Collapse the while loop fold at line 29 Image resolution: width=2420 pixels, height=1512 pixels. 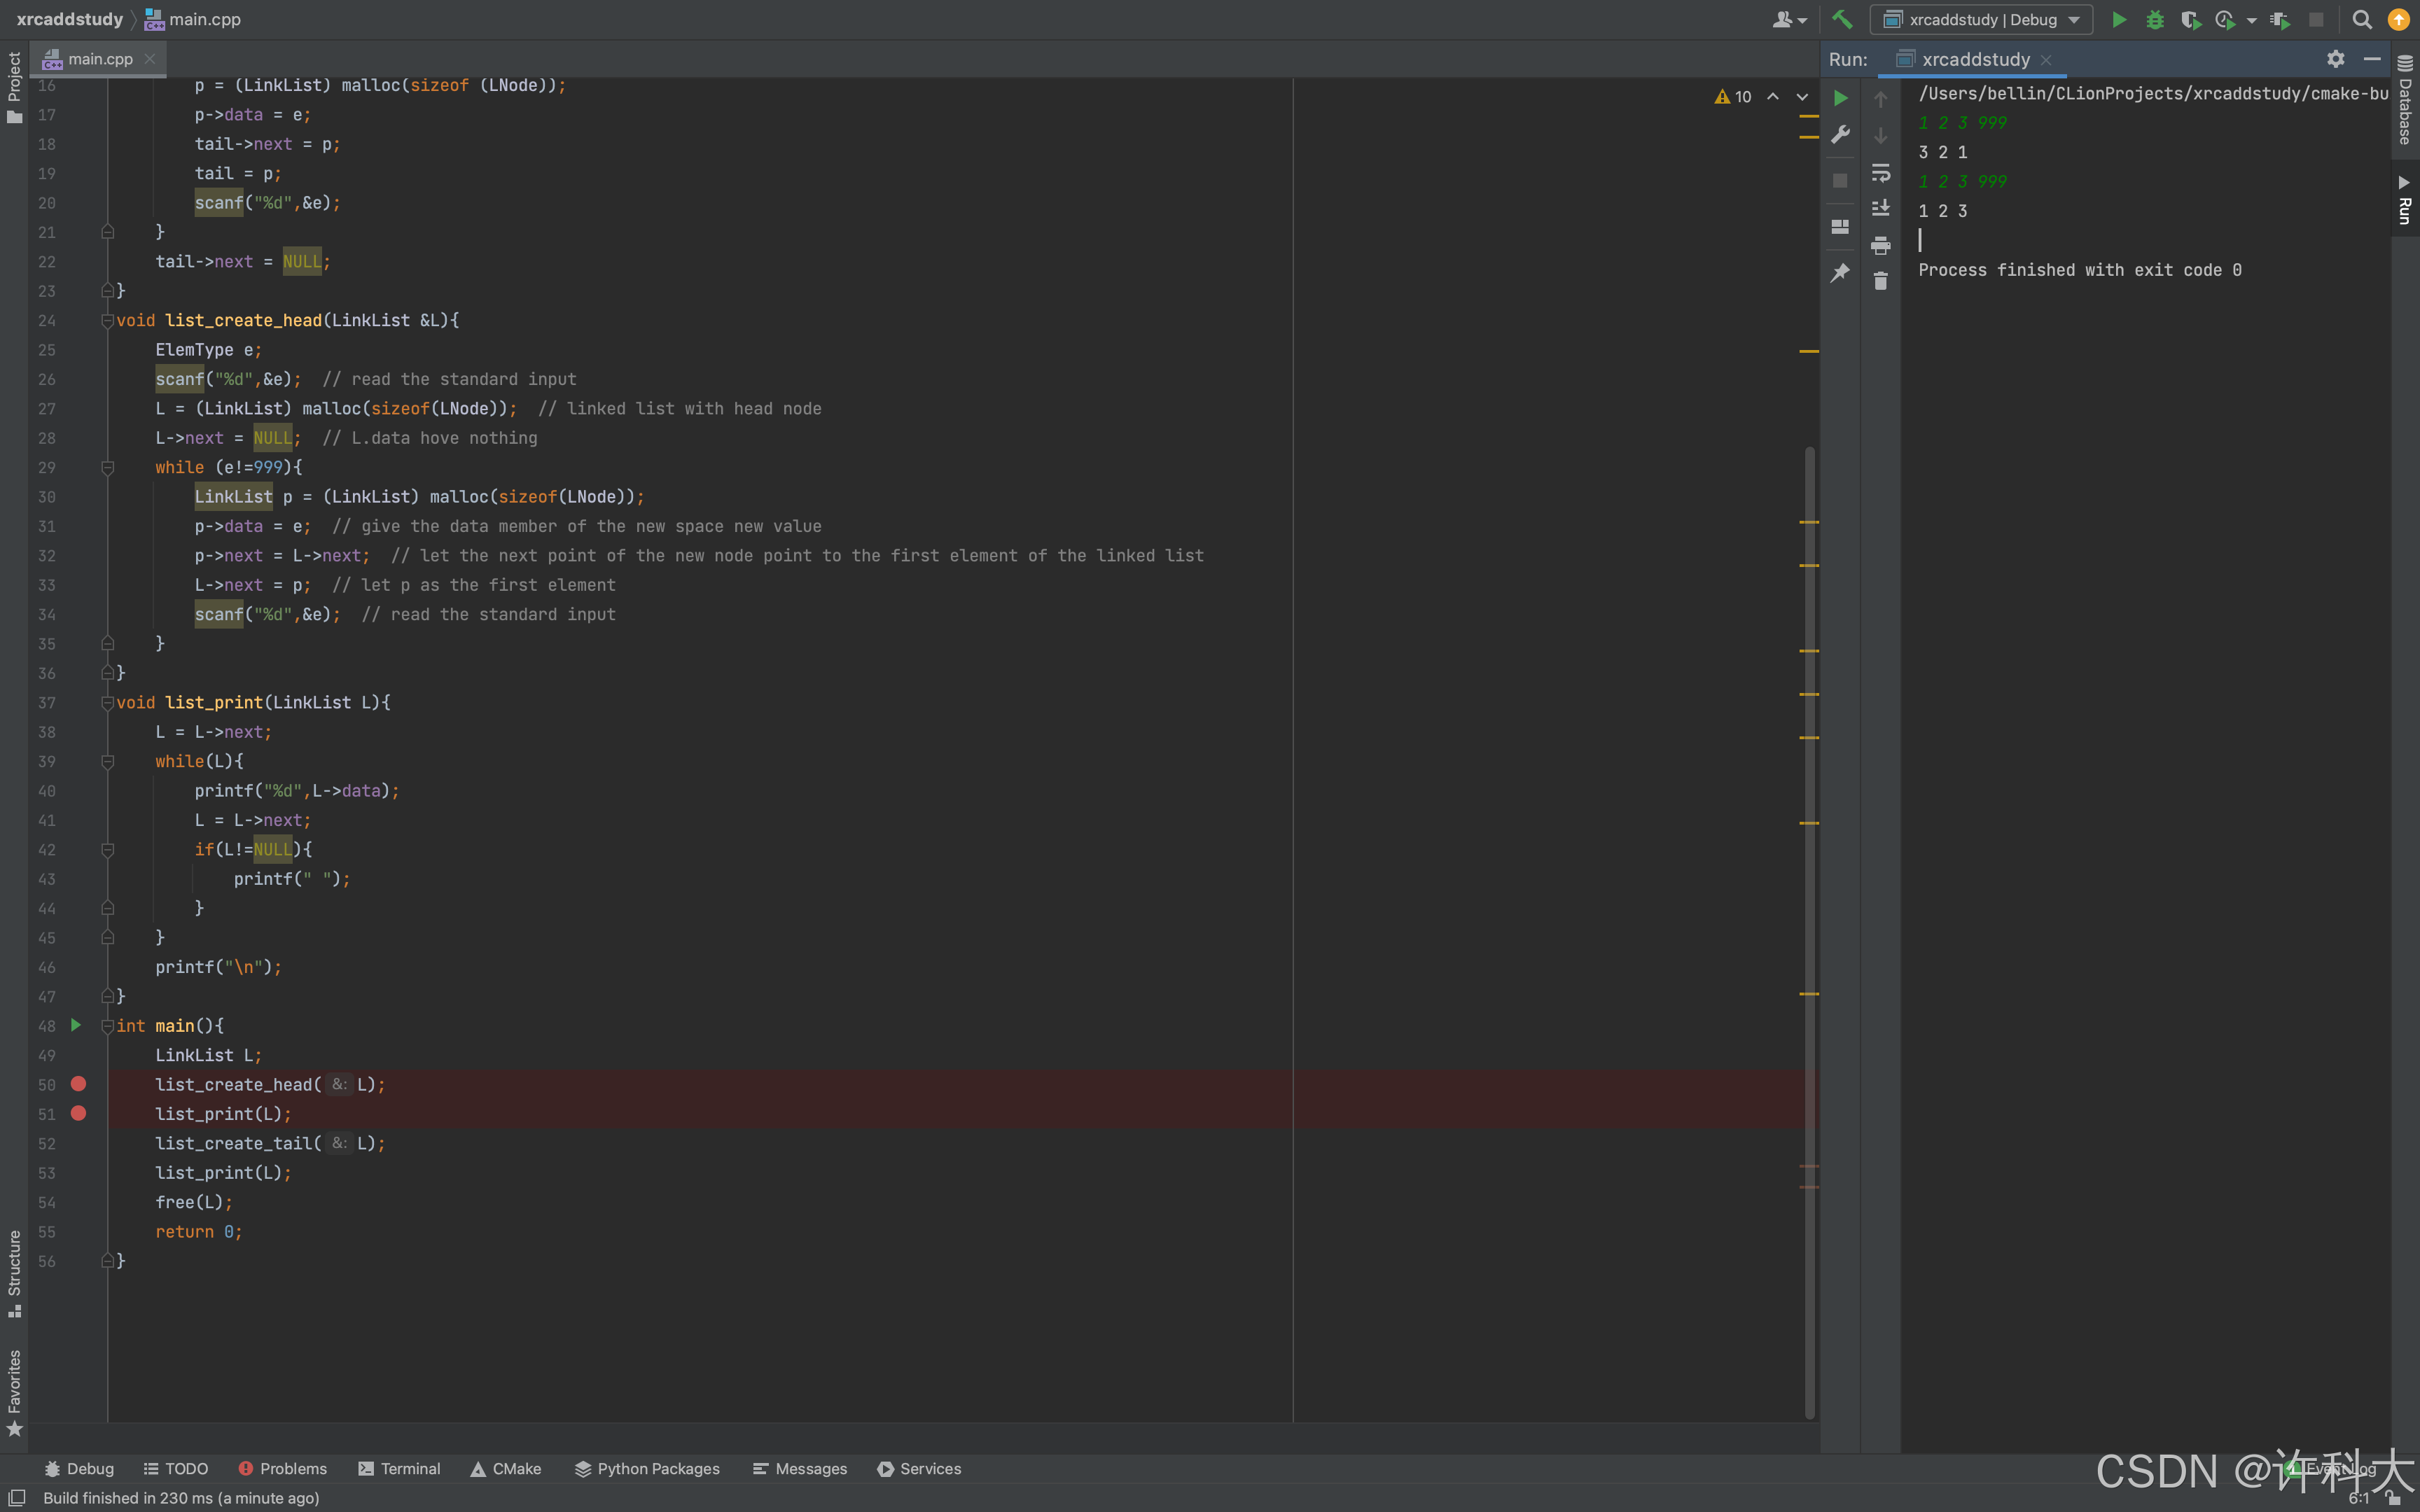click(107, 467)
